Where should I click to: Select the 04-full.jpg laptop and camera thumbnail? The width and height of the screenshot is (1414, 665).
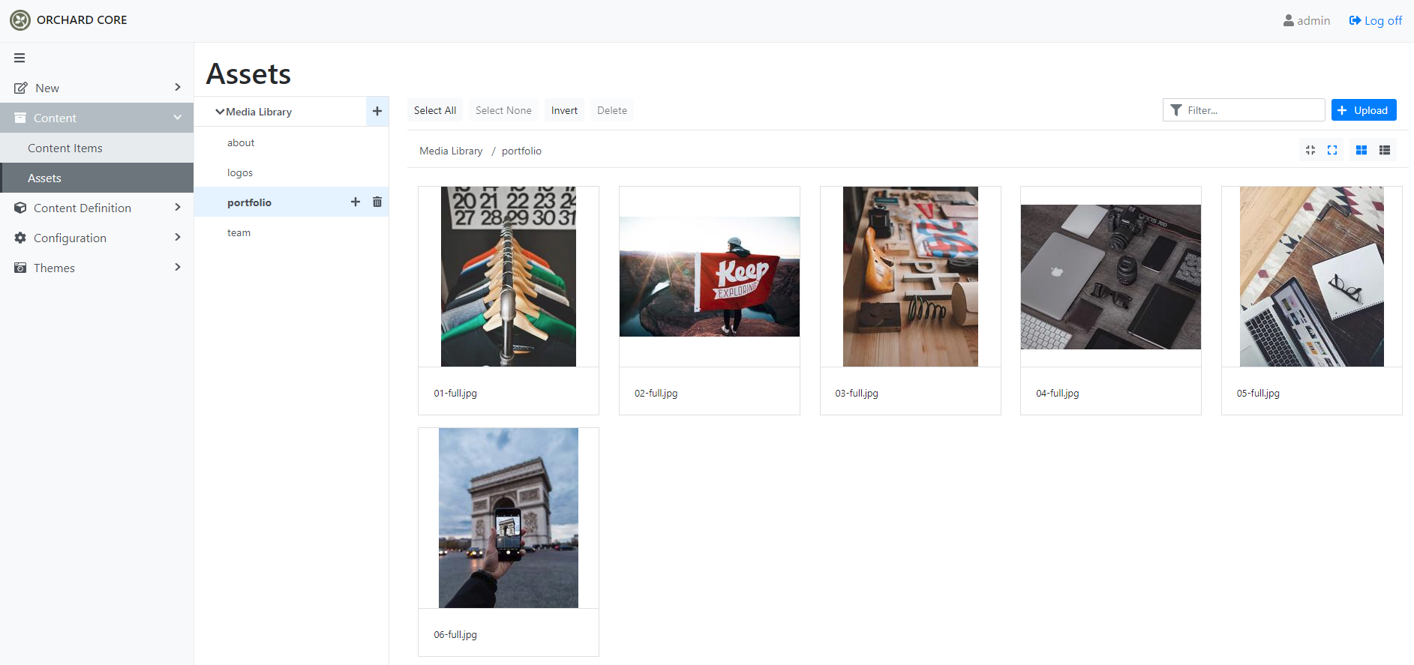[x=1111, y=277]
